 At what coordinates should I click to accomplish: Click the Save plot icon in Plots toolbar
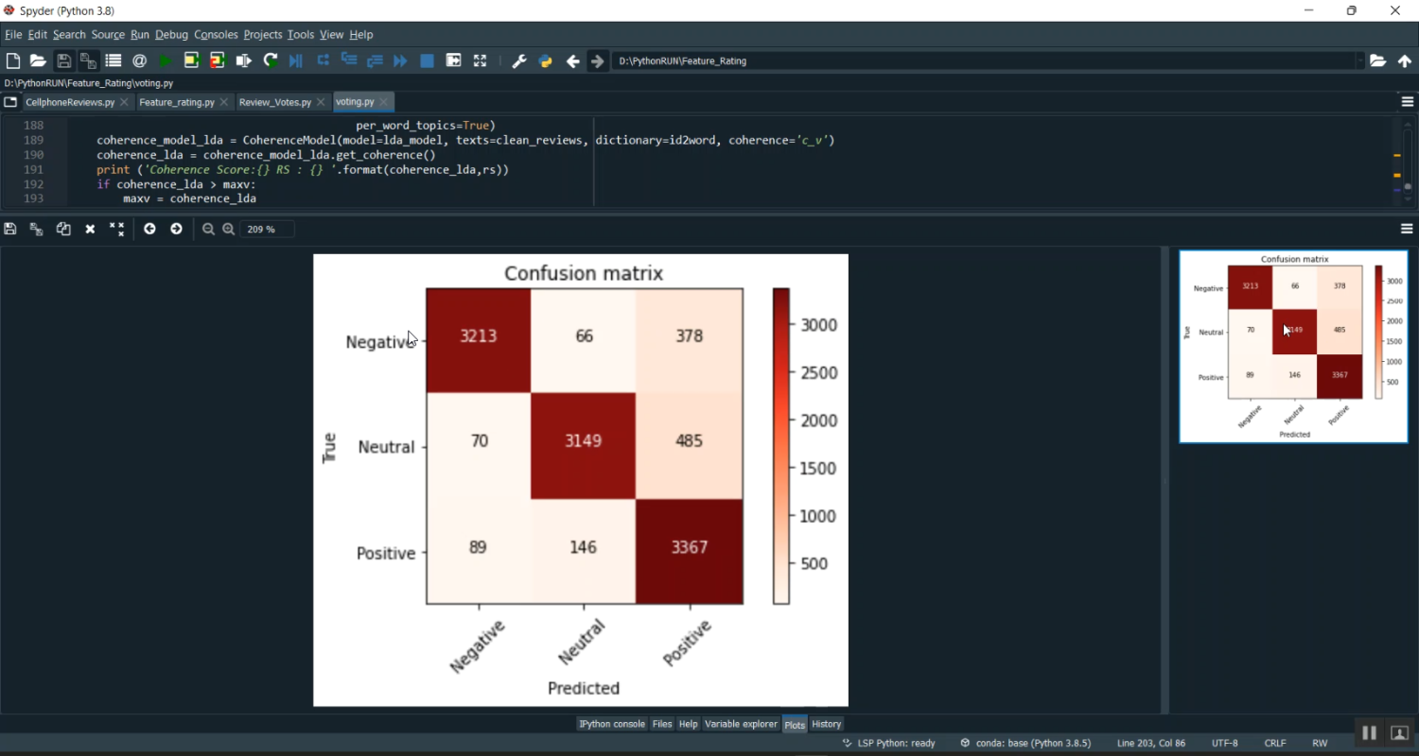tap(10, 229)
